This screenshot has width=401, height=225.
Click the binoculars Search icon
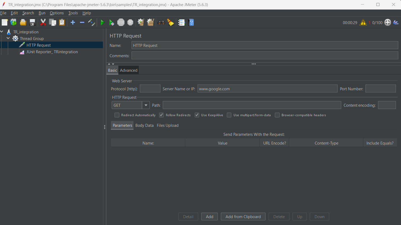click(161, 22)
